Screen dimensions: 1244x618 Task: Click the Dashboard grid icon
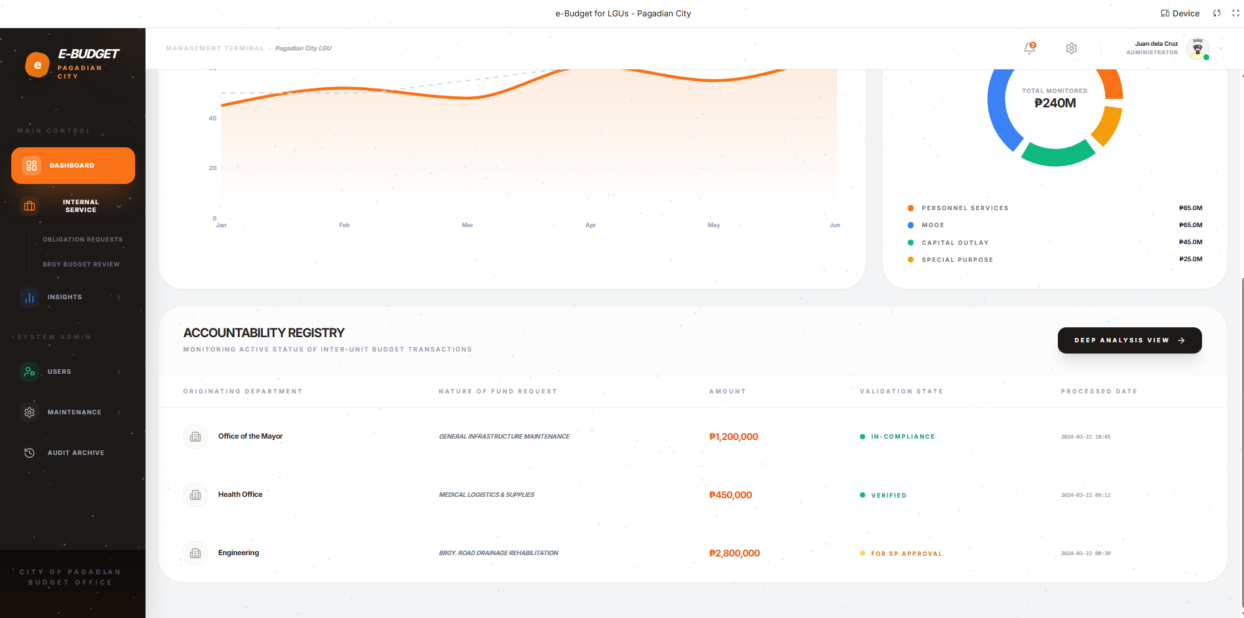point(31,166)
